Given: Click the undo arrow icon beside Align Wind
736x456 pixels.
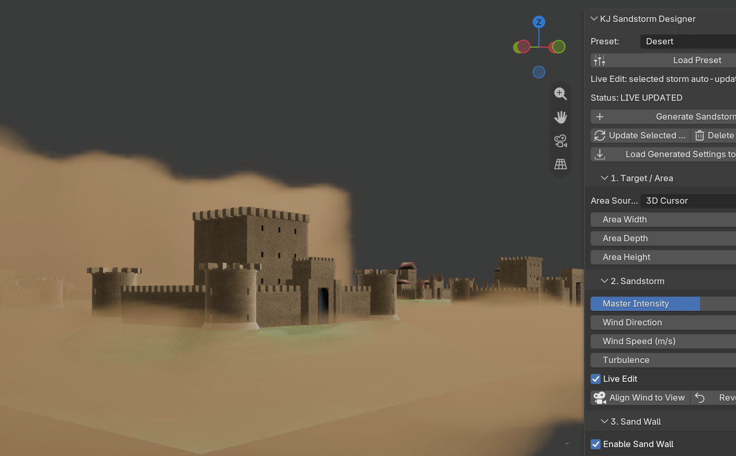Looking at the screenshot, I should (700, 398).
